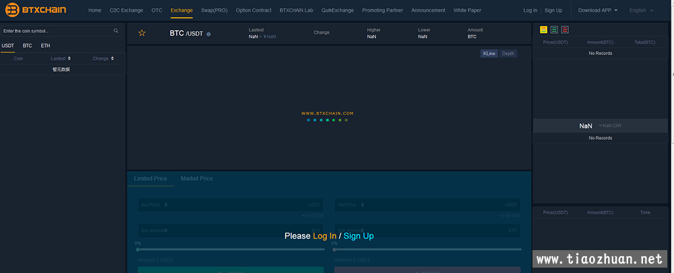This screenshot has height=273, width=674.
Task: Click Sign Up in header
Action: (553, 10)
